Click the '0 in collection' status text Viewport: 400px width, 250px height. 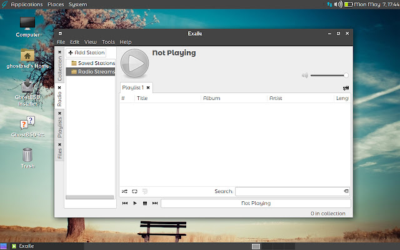pos(327,214)
